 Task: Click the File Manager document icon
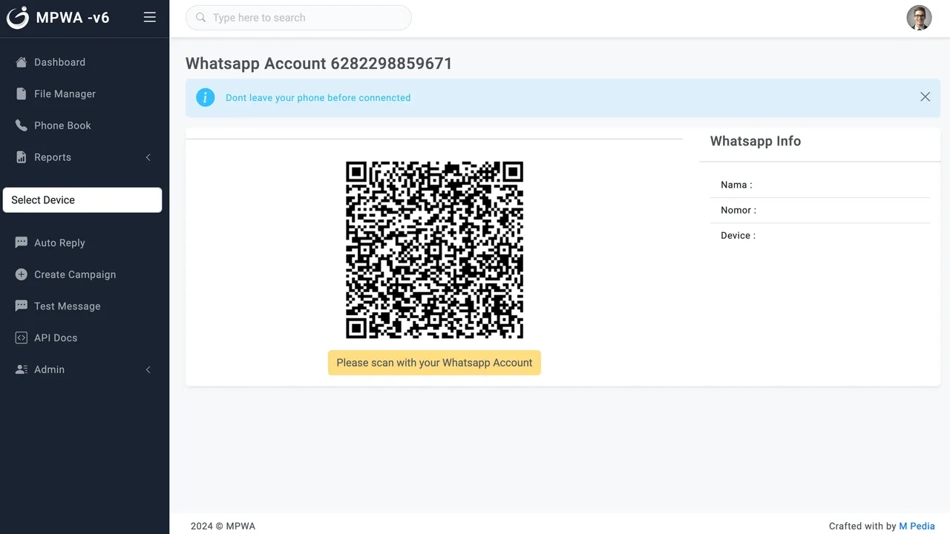(x=22, y=93)
